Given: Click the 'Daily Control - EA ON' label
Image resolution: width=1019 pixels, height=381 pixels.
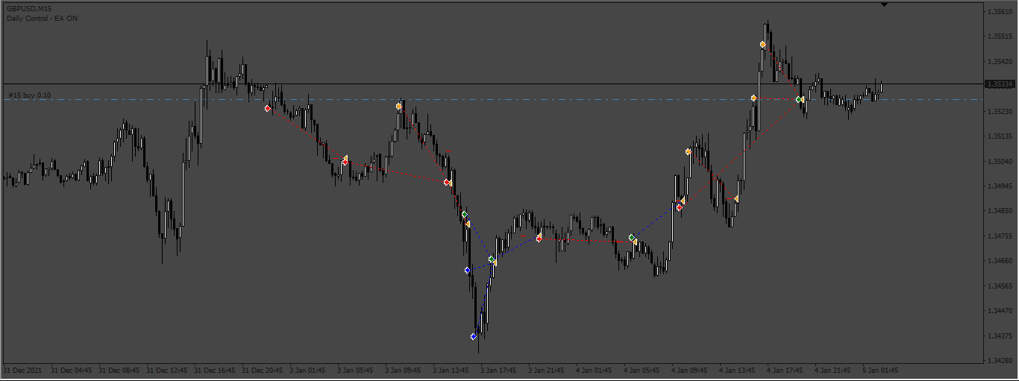Looking at the screenshot, I should tap(42, 18).
